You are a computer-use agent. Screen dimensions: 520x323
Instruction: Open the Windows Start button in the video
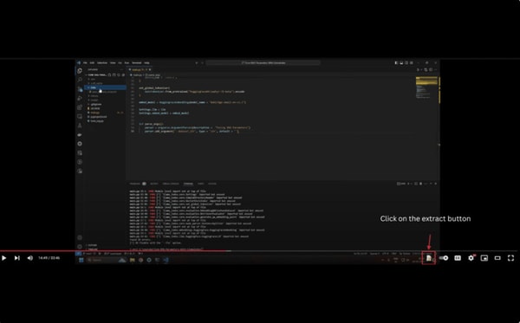point(81,260)
